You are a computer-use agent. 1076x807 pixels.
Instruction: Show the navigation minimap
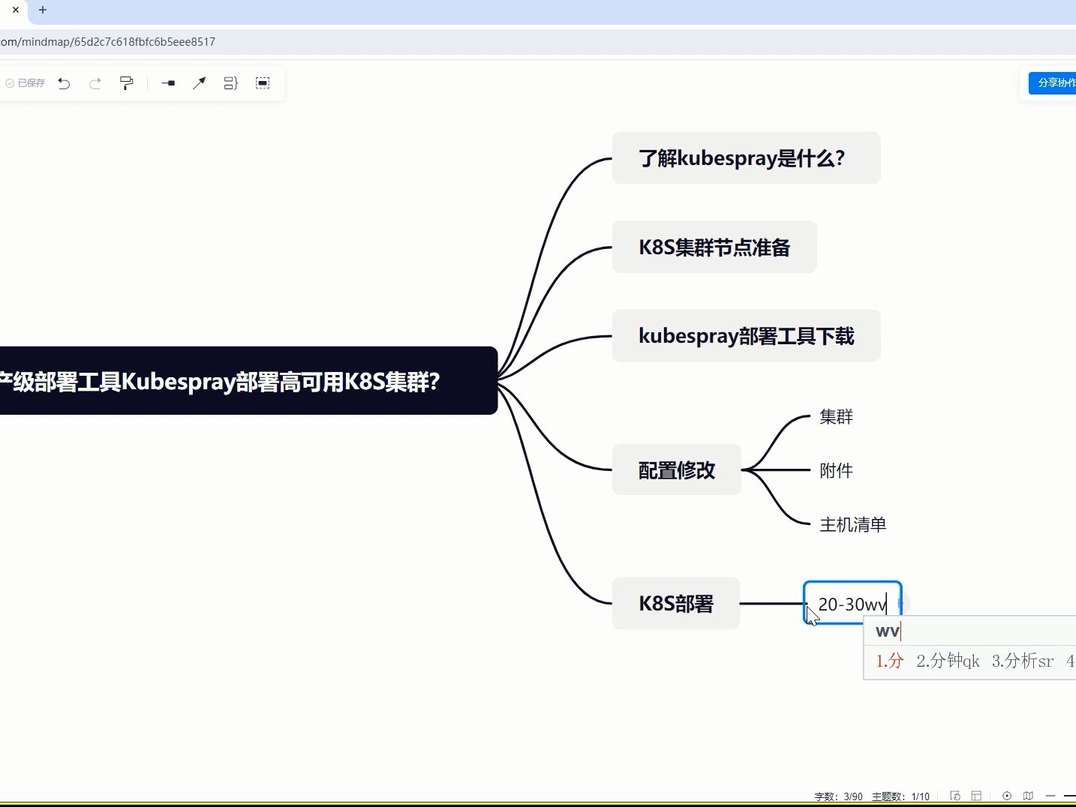(1028, 796)
